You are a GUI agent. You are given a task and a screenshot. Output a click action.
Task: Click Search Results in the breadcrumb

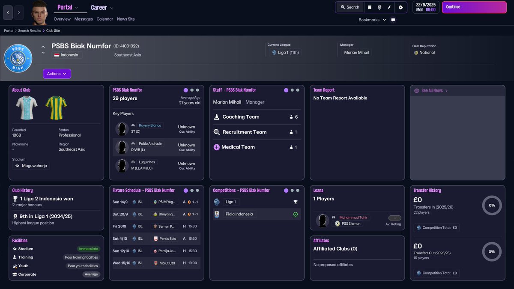click(30, 31)
